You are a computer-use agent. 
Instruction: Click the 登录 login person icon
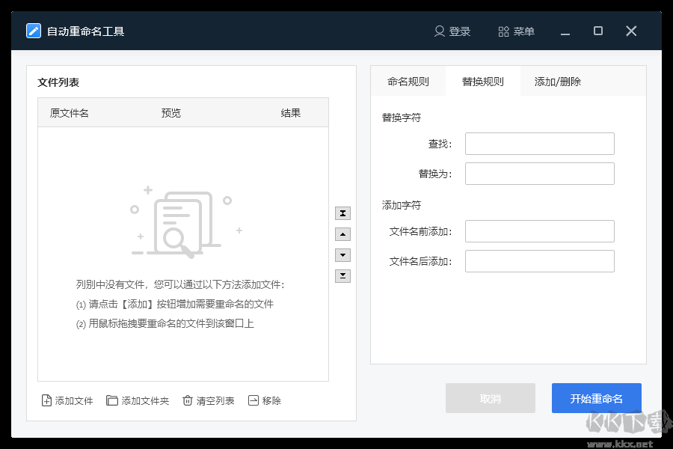coord(438,31)
